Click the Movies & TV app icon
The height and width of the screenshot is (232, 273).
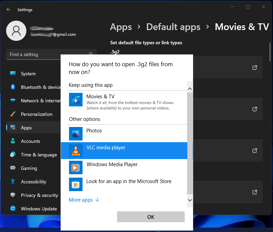(x=75, y=100)
